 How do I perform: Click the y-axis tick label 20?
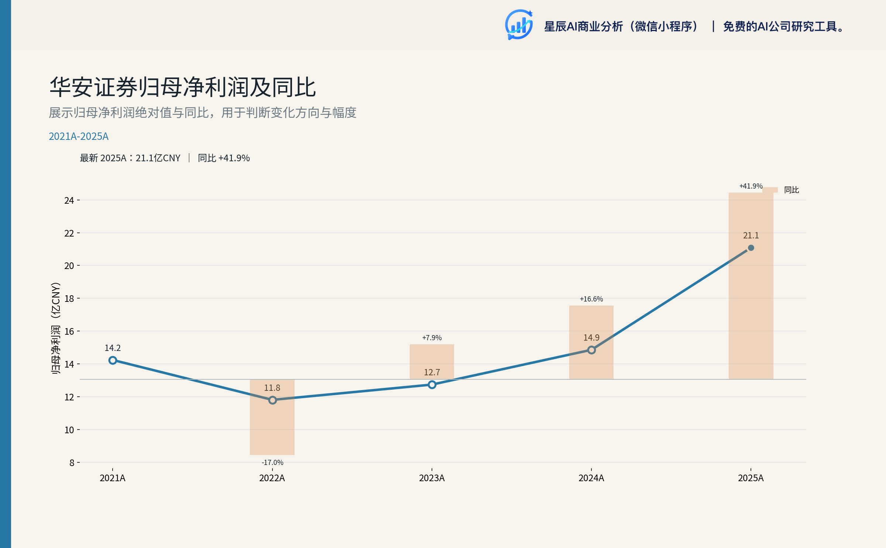[69, 266]
